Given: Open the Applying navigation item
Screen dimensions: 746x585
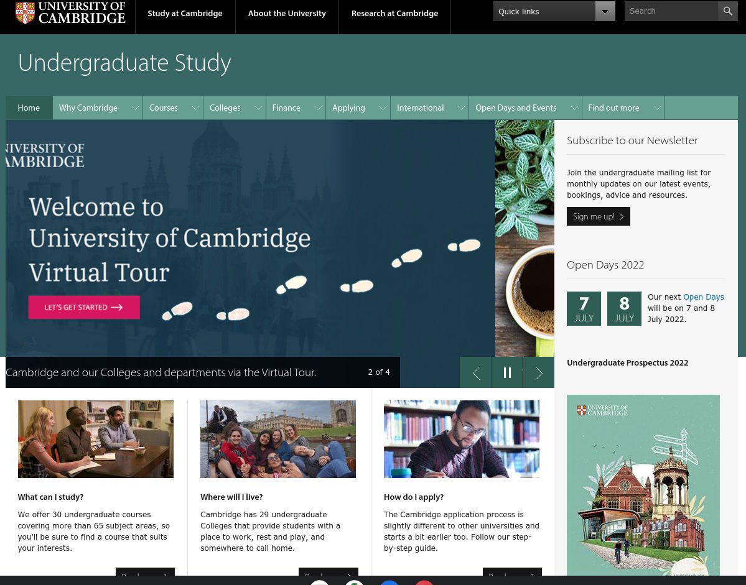Looking at the screenshot, I should (348, 108).
